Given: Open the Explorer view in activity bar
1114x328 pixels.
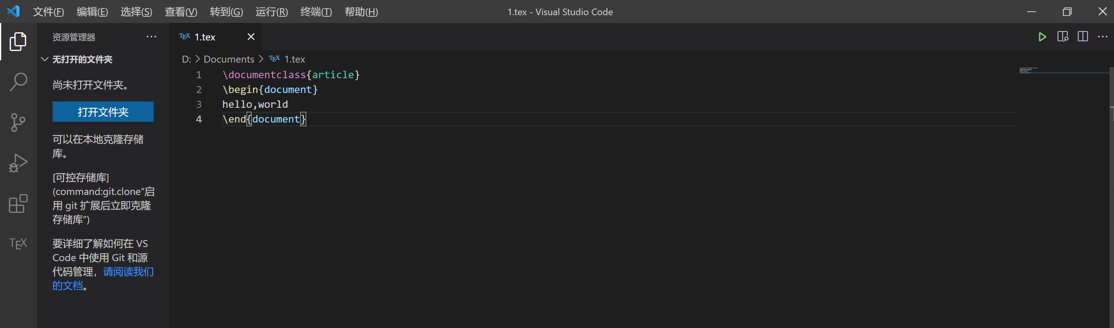Looking at the screenshot, I should [18, 42].
